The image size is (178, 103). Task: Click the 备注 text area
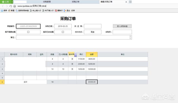74,37
